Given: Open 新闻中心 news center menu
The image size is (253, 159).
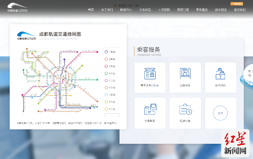Looking at the screenshot, I should click(x=126, y=10).
